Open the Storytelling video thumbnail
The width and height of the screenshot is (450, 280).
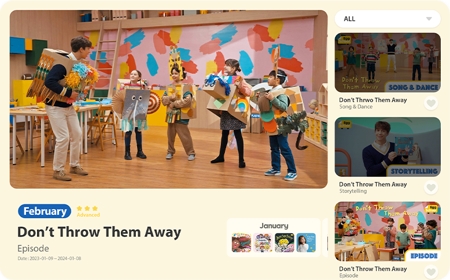point(388,147)
